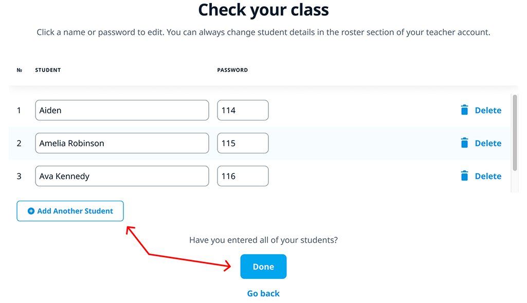Viewport: 527px width, 303px height.
Task: Select the password field containing 115
Action: [243, 143]
